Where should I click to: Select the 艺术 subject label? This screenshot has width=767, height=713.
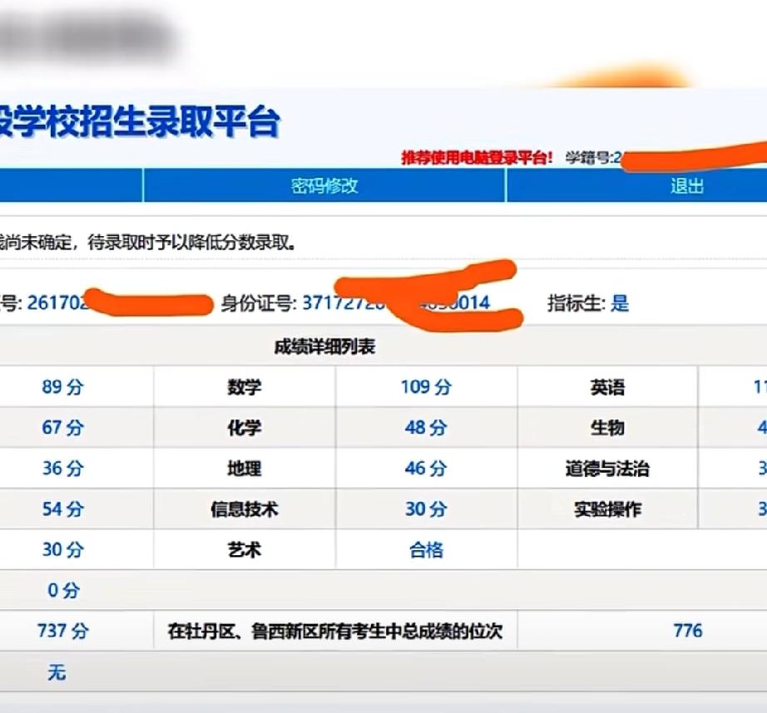244,550
